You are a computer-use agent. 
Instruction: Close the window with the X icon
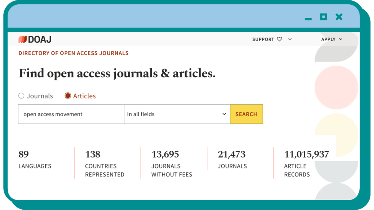339,17
